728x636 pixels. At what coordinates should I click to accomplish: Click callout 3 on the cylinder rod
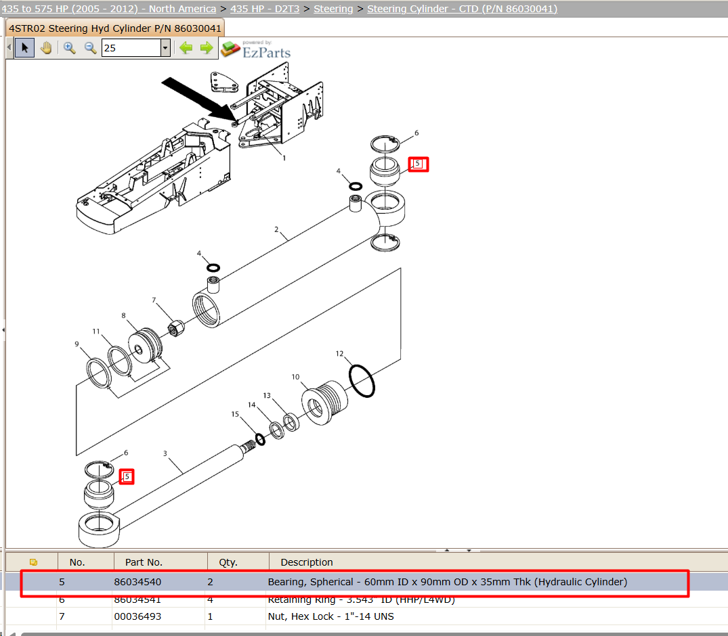[165, 454]
